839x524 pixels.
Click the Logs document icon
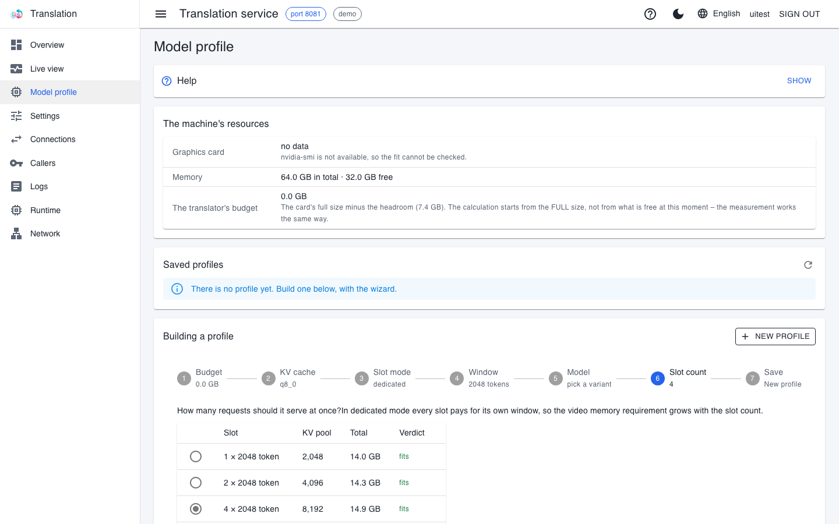point(16,186)
